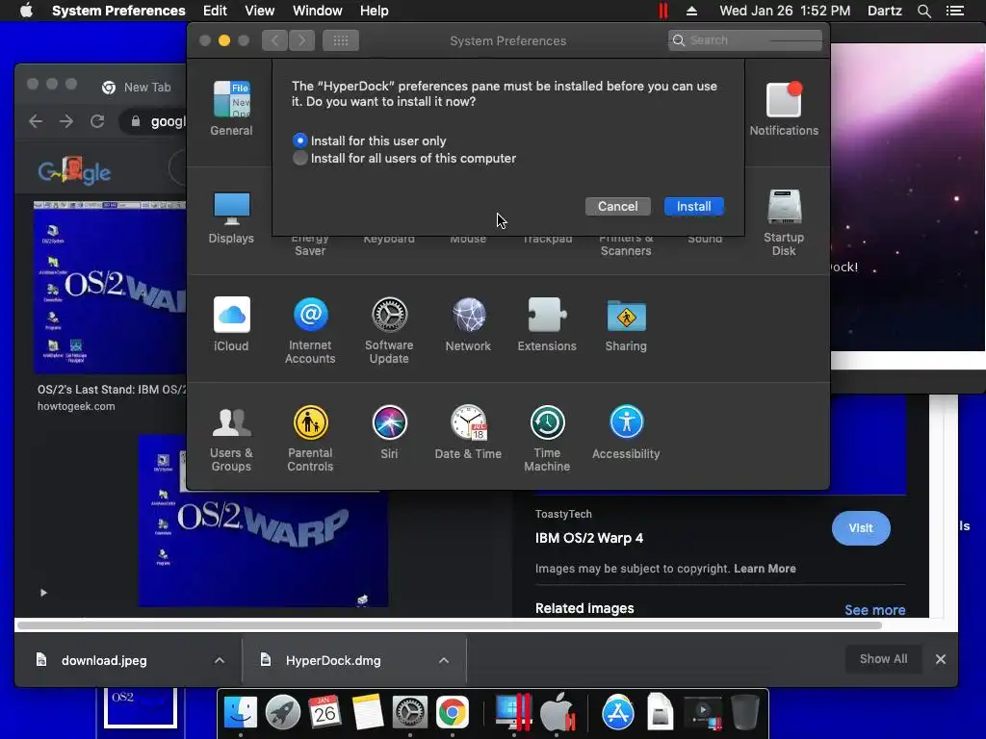Viewport: 986px width, 739px height.
Task: Open Users & Groups pane
Action: 231,439
